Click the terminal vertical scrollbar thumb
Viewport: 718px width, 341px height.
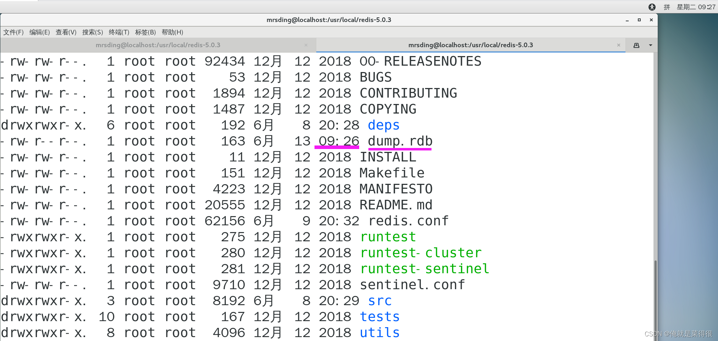[x=656, y=300]
